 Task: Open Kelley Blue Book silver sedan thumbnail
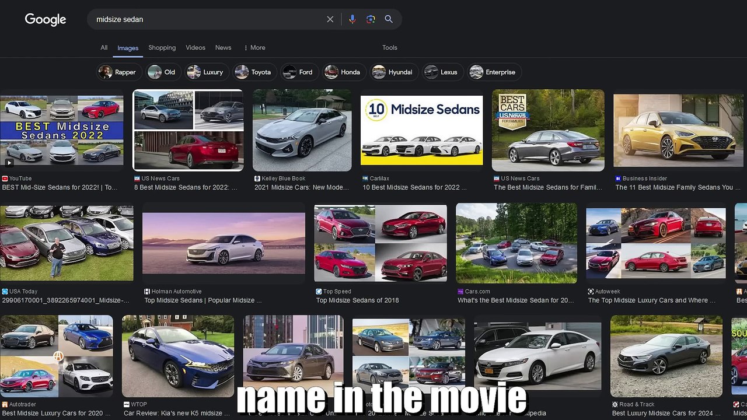point(302,130)
